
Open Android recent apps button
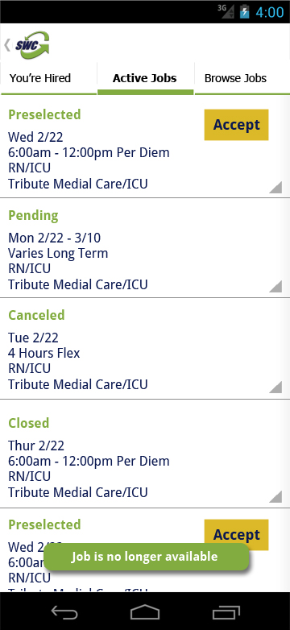coord(226,612)
